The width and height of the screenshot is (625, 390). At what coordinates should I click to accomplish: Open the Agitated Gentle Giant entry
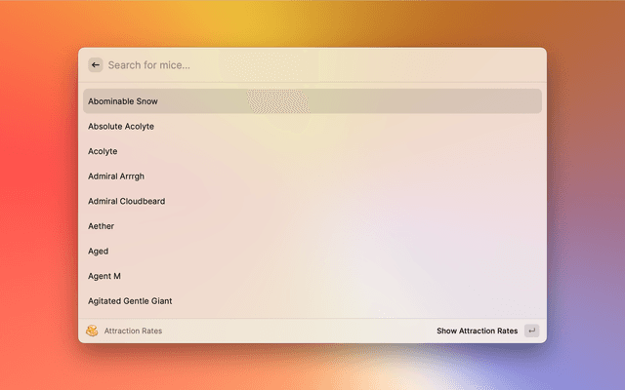pyautogui.click(x=130, y=301)
